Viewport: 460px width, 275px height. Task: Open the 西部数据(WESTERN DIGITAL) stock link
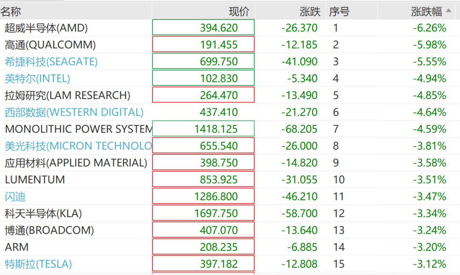[74, 112]
